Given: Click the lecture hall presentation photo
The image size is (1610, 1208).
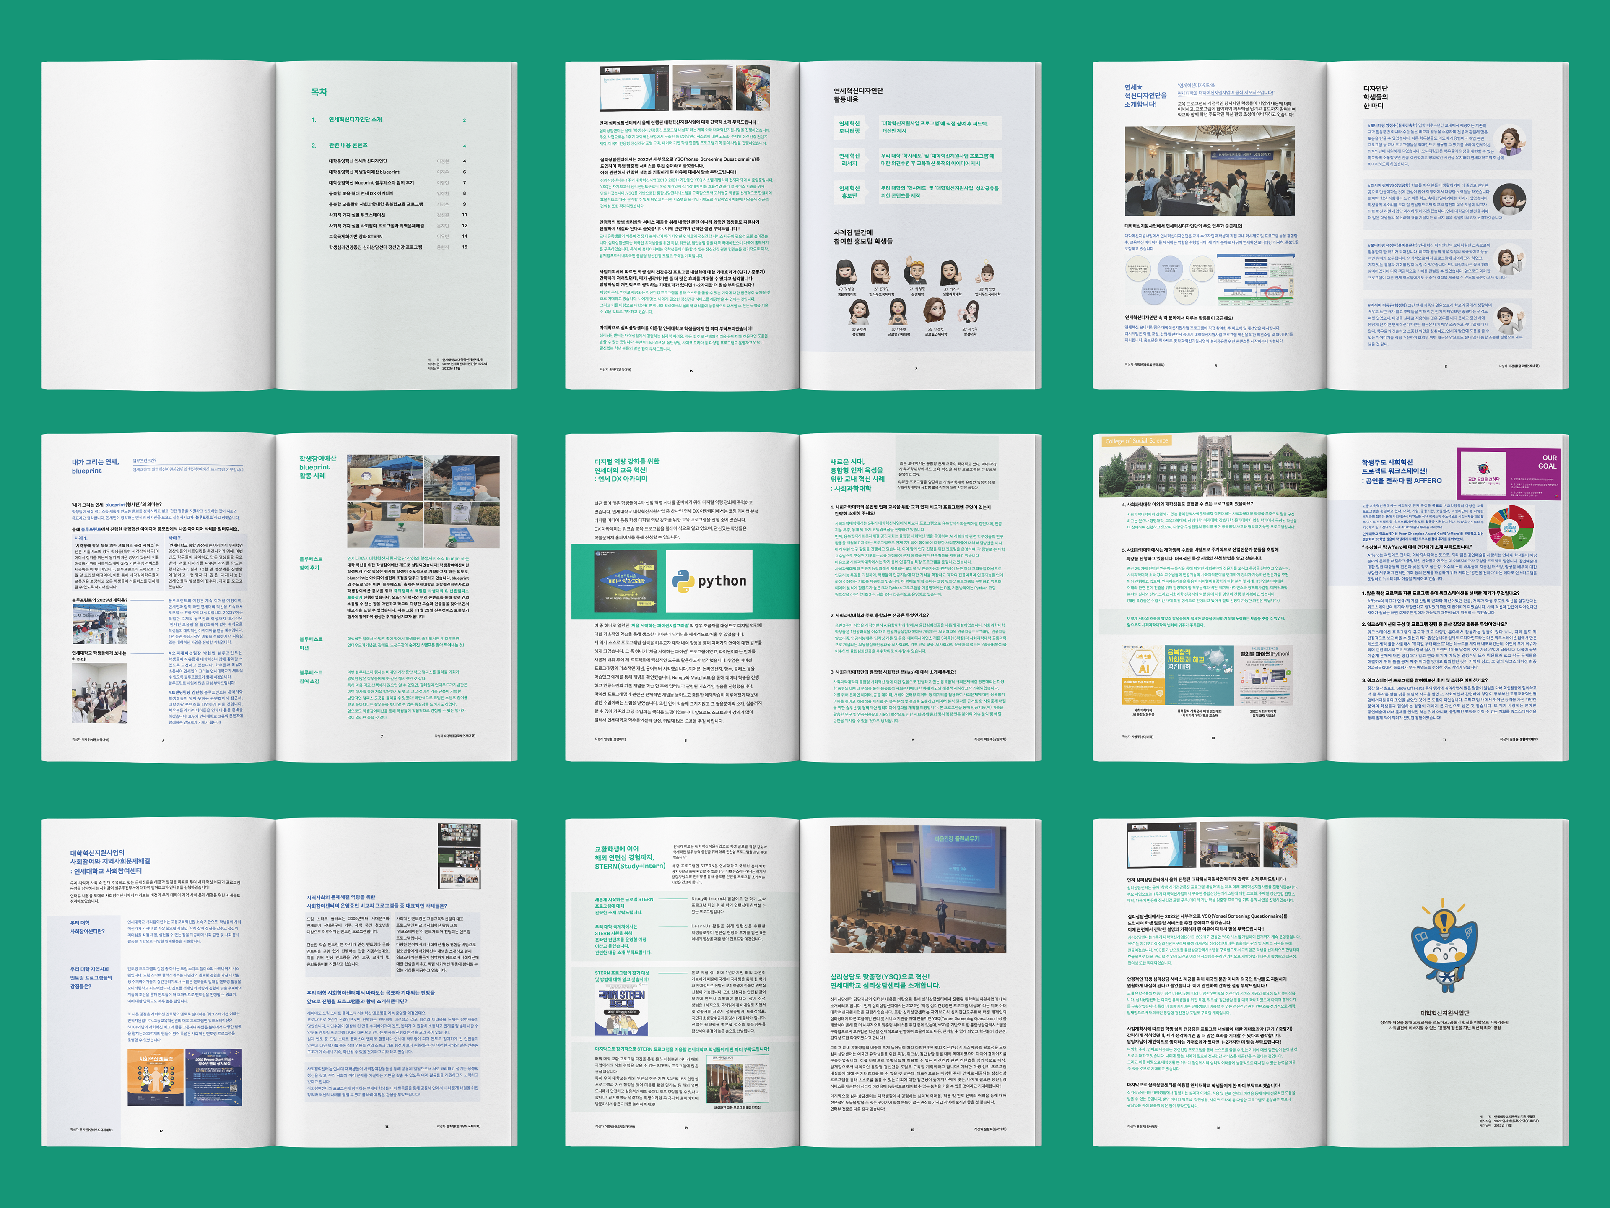Looking at the screenshot, I should tap(918, 888).
